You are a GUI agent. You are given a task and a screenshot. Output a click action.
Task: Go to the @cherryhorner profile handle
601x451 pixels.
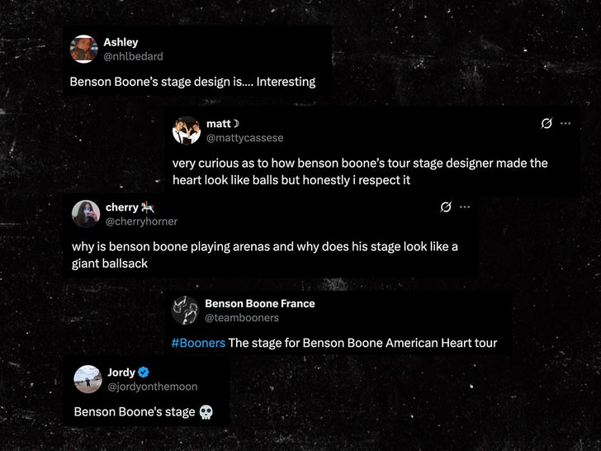(141, 221)
